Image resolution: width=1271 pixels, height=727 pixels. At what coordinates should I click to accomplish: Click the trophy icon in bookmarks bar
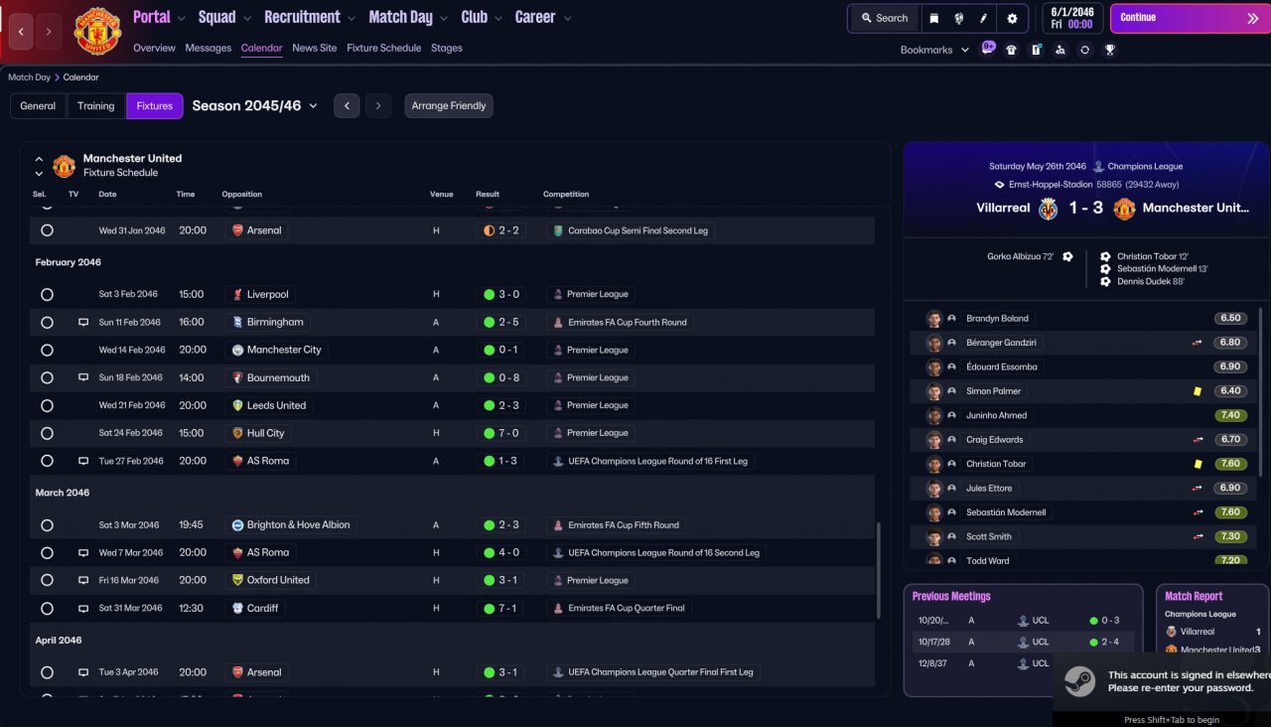(1110, 50)
